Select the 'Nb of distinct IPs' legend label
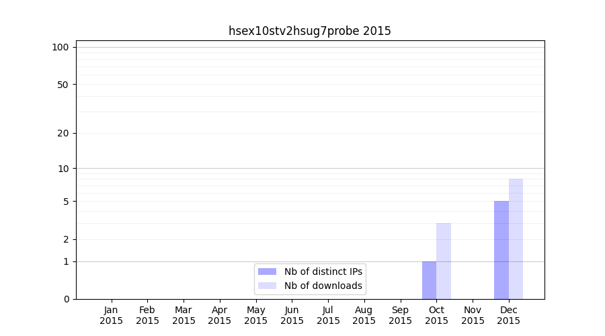Viewport: 605px width, 336px height. click(323, 271)
